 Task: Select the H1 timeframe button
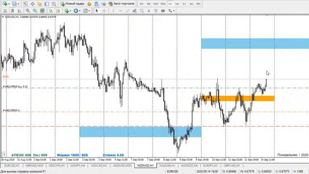pos(170,4)
